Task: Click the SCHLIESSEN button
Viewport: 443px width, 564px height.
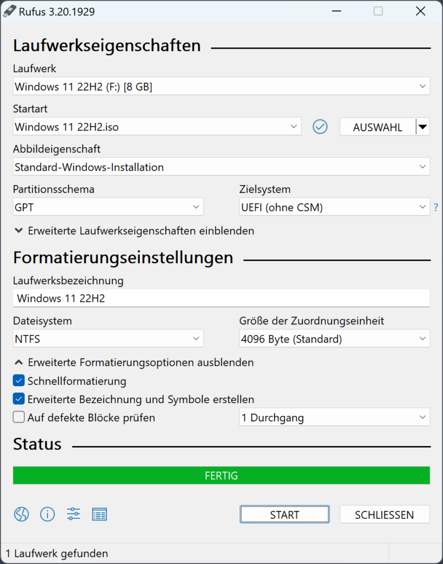Action: click(x=385, y=514)
